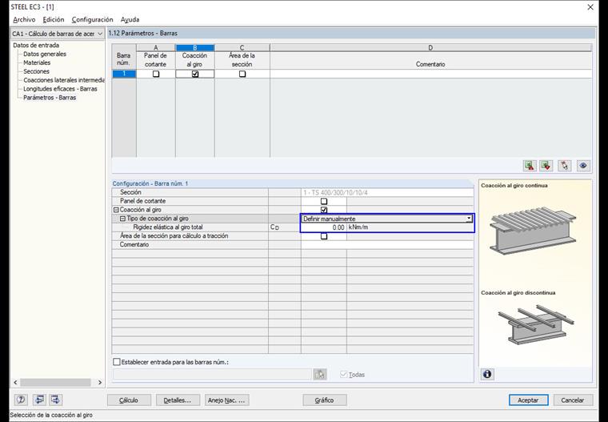Select Datos de entrada root node
The width and height of the screenshot is (608, 422).
click(36, 45)
